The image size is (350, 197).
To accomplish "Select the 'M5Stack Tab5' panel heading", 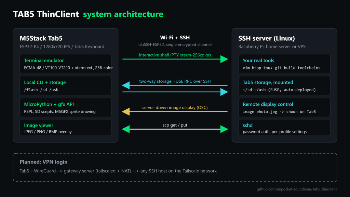I will pyautogui.click(x=41, y=38).
